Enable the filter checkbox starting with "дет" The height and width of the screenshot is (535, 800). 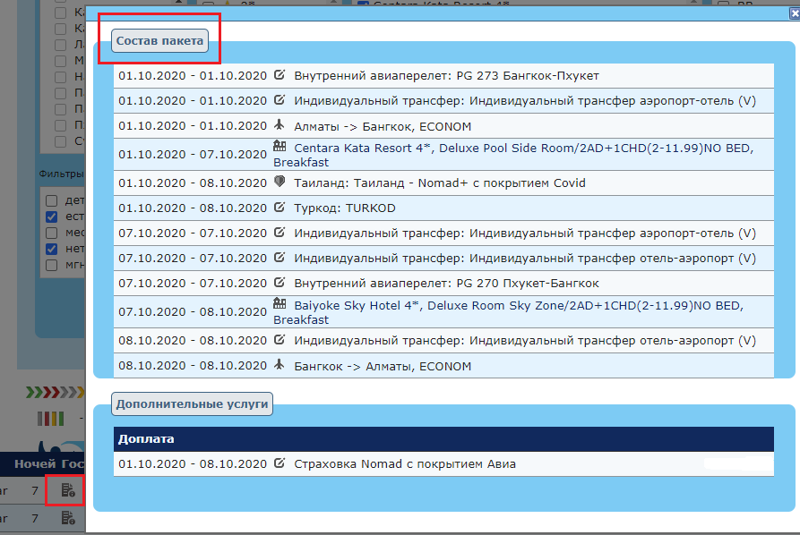[52, 201]
